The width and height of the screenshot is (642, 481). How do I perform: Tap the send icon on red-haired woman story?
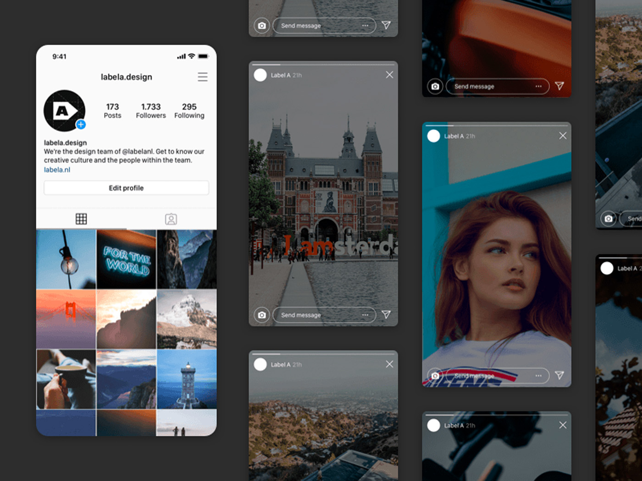(559, 375)
